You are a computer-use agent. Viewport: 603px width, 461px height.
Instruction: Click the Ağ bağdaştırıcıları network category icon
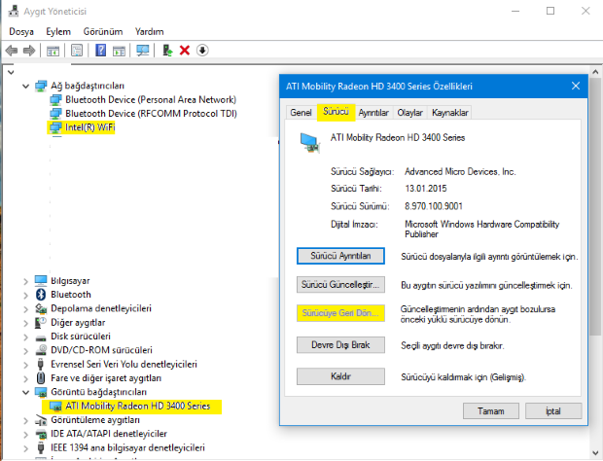tap(41, 86)
